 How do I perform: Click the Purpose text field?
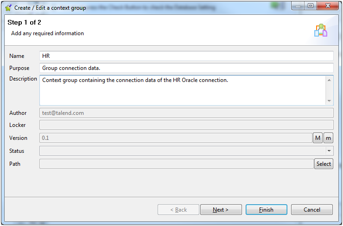coord(186,68)
